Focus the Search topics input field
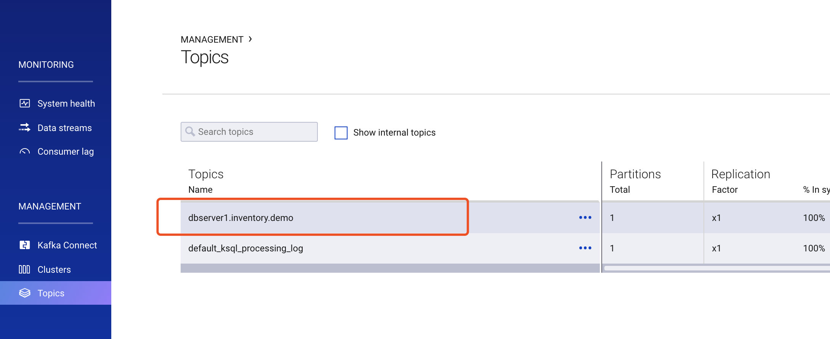 [255, 132]
